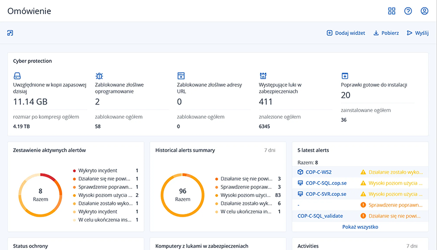Click the computer icon next to COP-C-SVR.cop.se
The height and width of the screenshot is (250, 437).
coord(300,194)
